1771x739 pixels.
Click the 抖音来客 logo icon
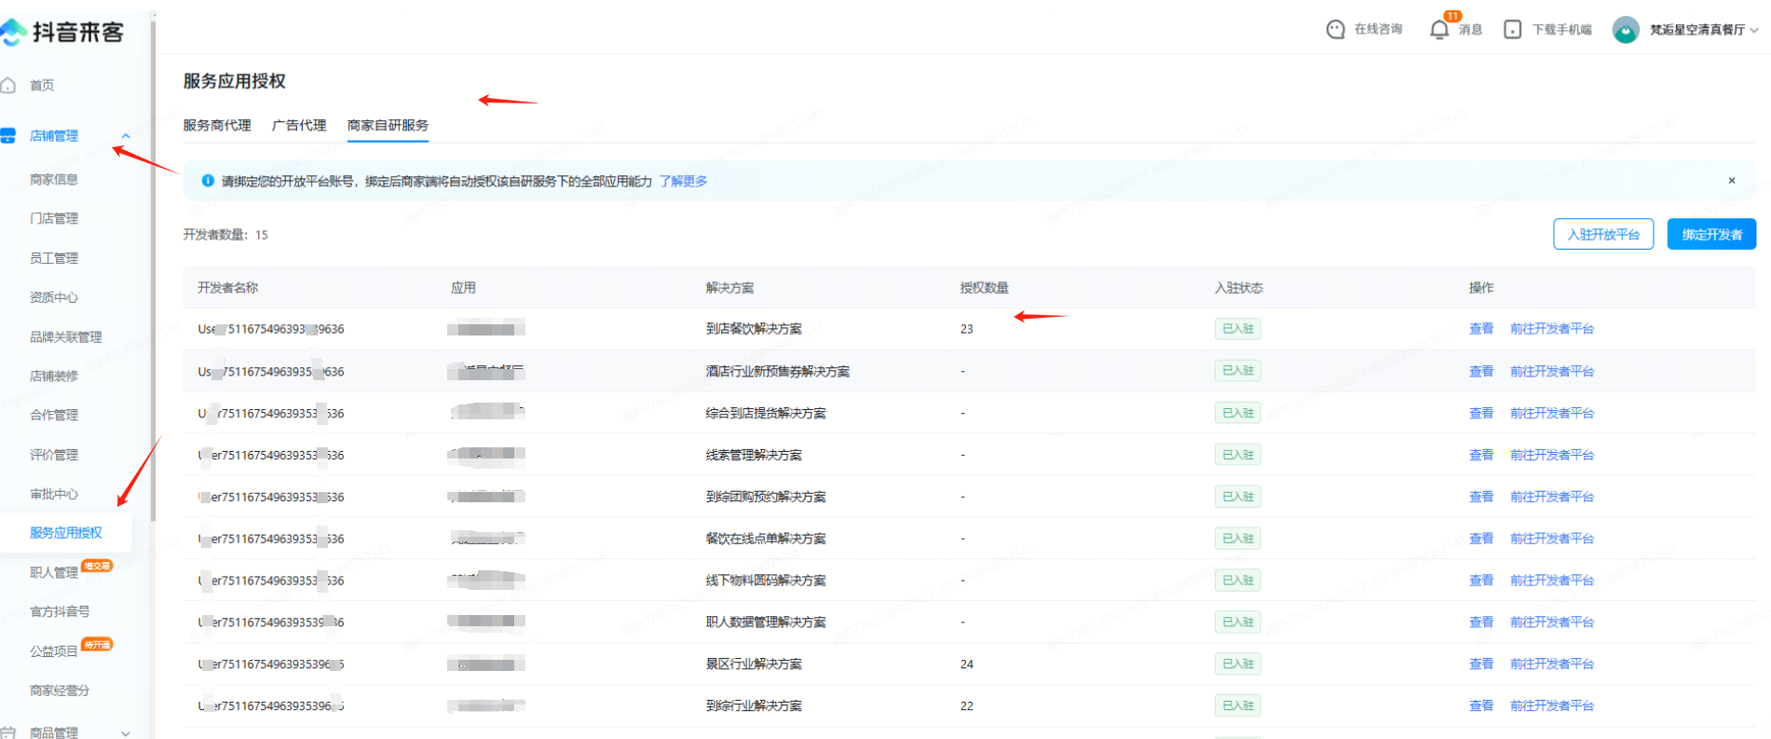point(13,33)
